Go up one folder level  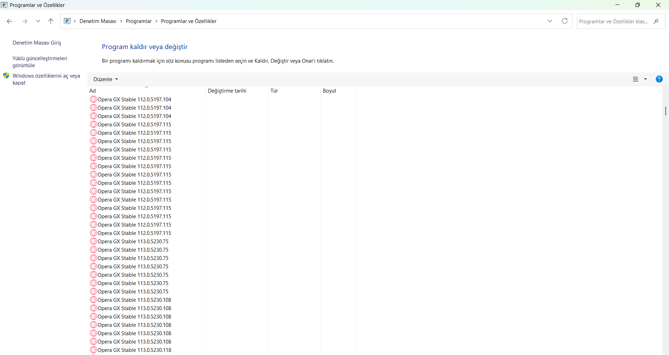point(51,21)
